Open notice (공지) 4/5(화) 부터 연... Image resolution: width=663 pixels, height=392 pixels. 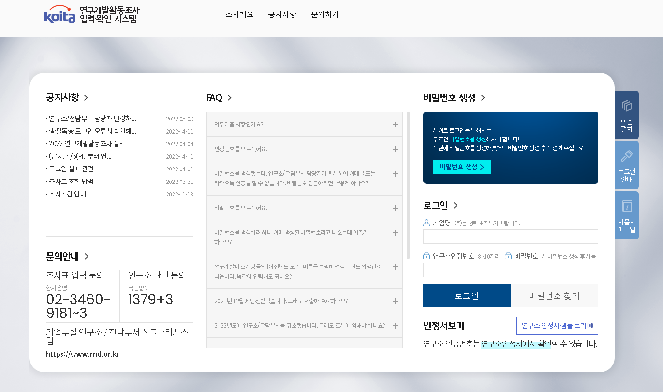coord(79,156)
